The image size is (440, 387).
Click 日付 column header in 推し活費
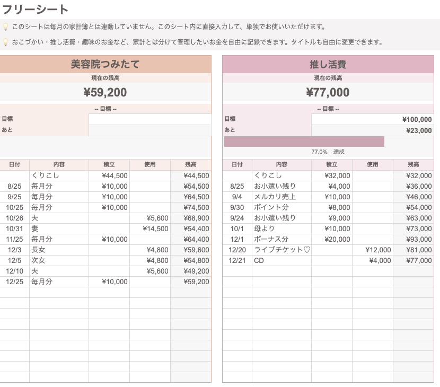click(237, 165)
